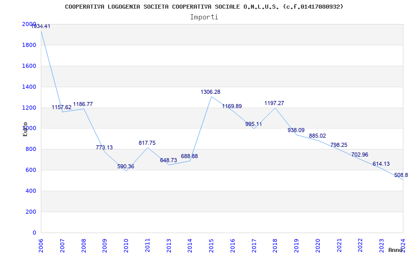The height and width of the screenshot is (255, 408).
Task: Click the 798.25 data label
Action: coord(339,145)
